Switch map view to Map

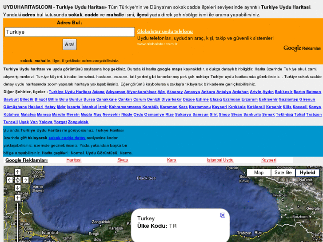click(259, 173)
